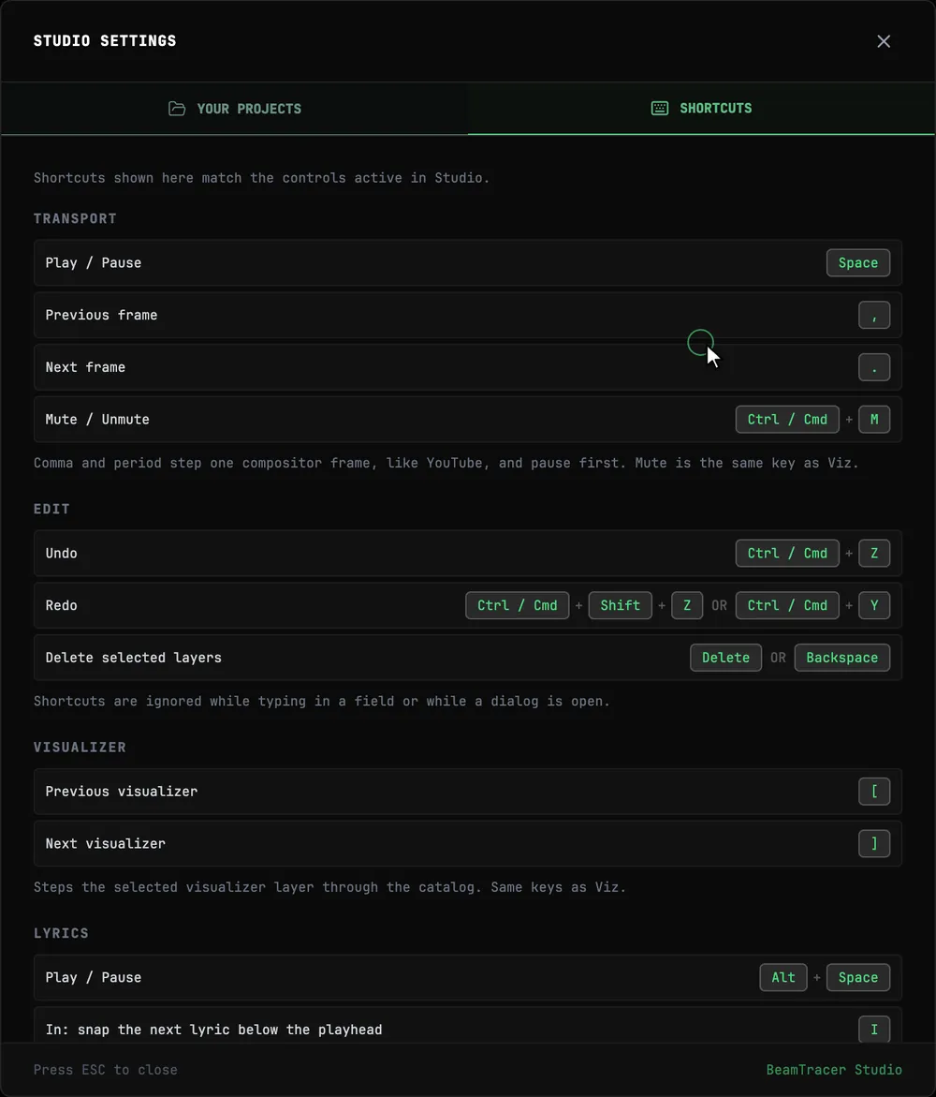Click the Backspace key badge
This screenshot has width=936, height=1097.
point(841,658)
